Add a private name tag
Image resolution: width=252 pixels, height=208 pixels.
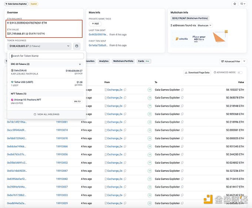pyautogui.click(x=95, y=24)
